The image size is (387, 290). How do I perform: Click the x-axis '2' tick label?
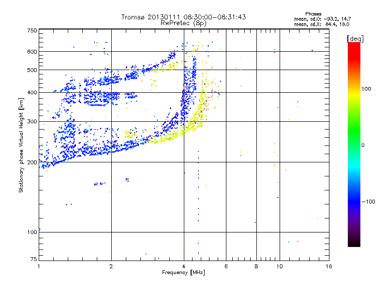111,266
